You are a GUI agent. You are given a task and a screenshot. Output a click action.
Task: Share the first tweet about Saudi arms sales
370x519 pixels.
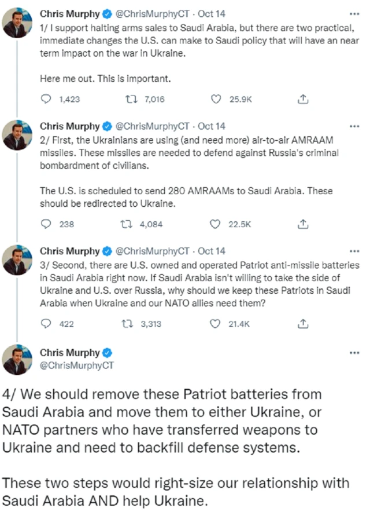pos(301,99)
